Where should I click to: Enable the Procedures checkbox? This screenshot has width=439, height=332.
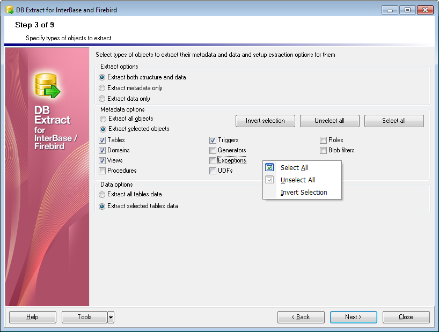[102, 171]
